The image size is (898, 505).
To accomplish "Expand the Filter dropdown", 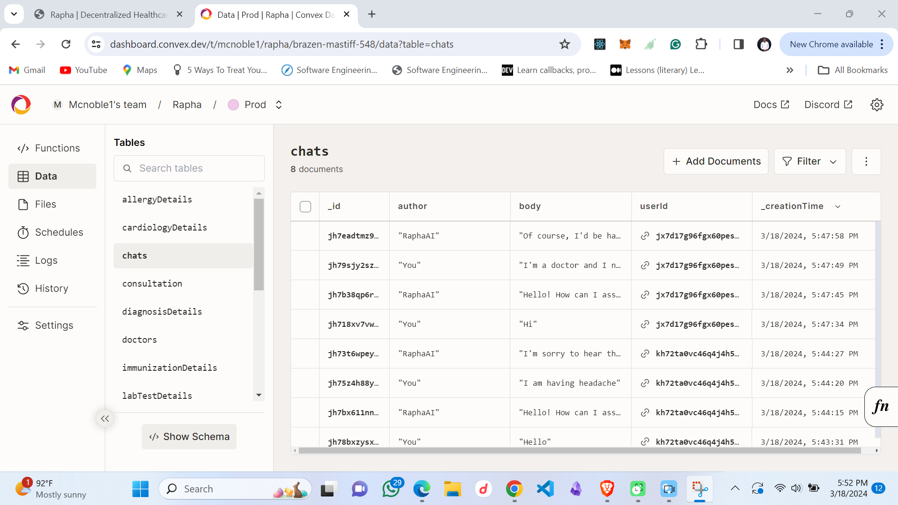I will (x=810, y=161).
